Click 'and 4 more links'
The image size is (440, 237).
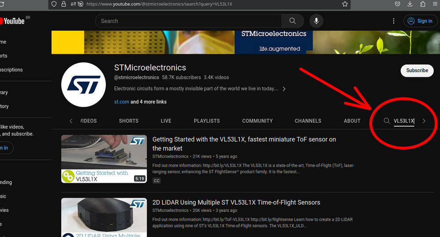pyautogui.click(x=149, y=102)
